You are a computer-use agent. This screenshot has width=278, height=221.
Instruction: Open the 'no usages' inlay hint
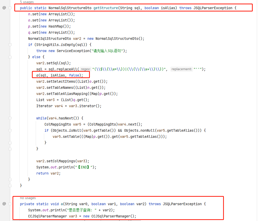28,198
